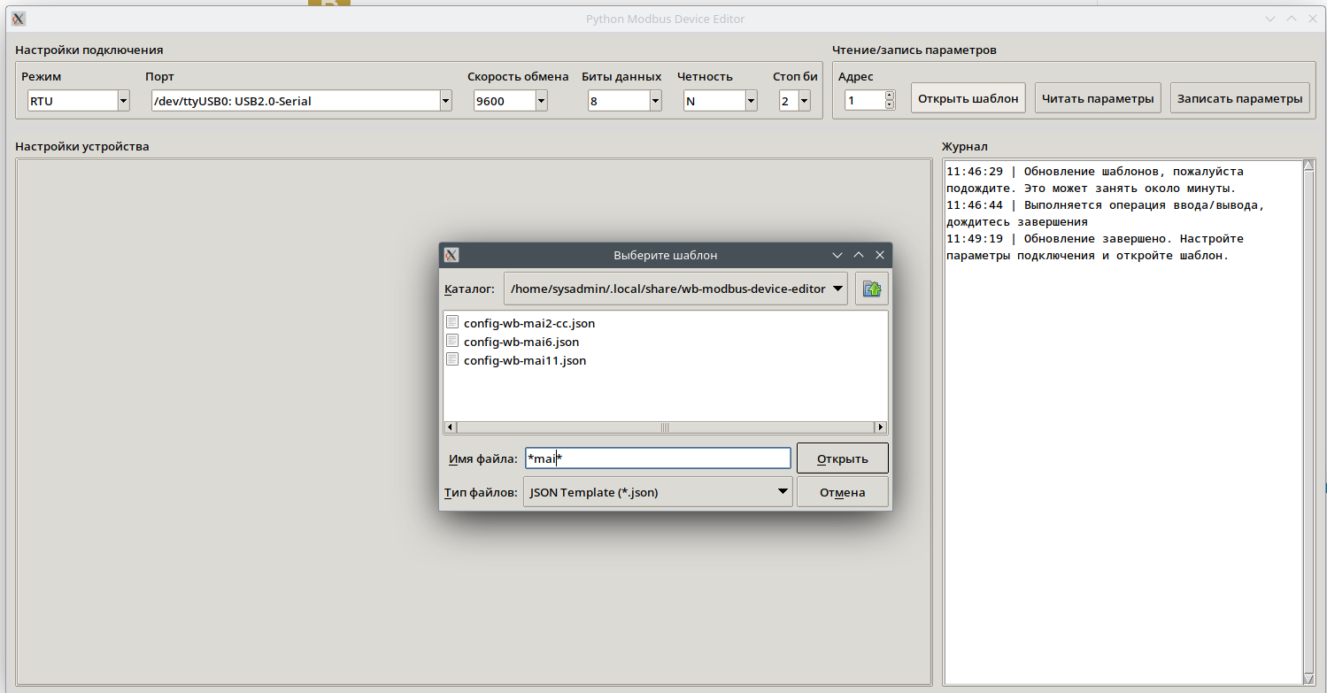Maximize the Python Modbus Device Editor window

[1292, 19]
